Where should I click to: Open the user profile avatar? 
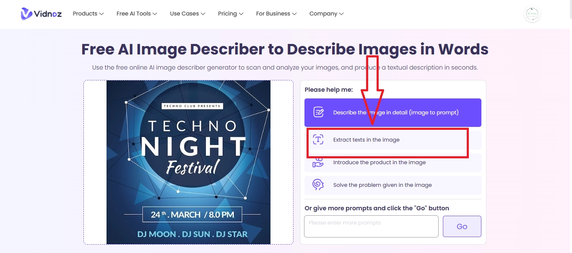click(x=532, y=14)
